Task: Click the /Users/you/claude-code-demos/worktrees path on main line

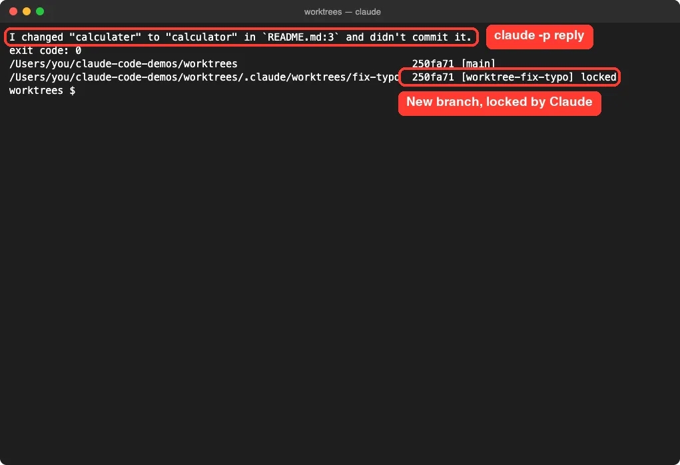Action: [x=123, y=64]
